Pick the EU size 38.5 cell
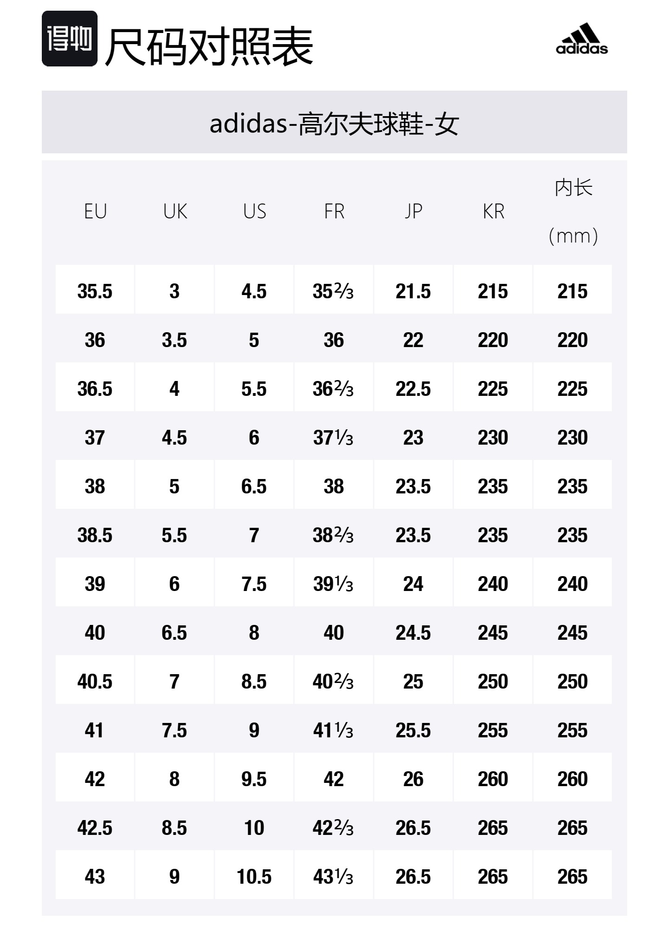The width and height of the screenshot is (669, 952). [x=95, y=535]
